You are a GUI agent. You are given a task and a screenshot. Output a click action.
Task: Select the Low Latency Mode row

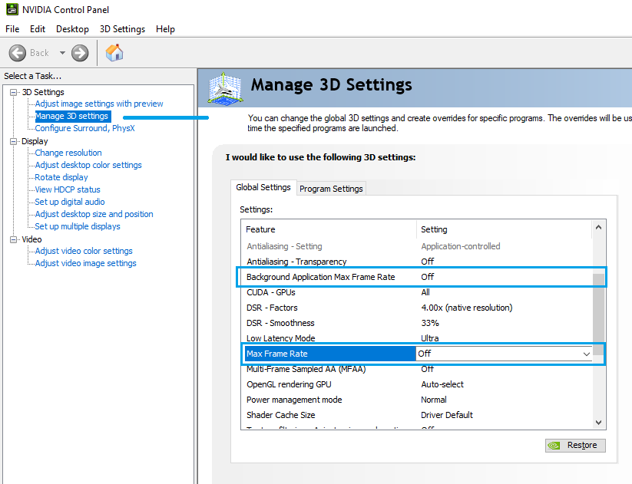point(280,338)
